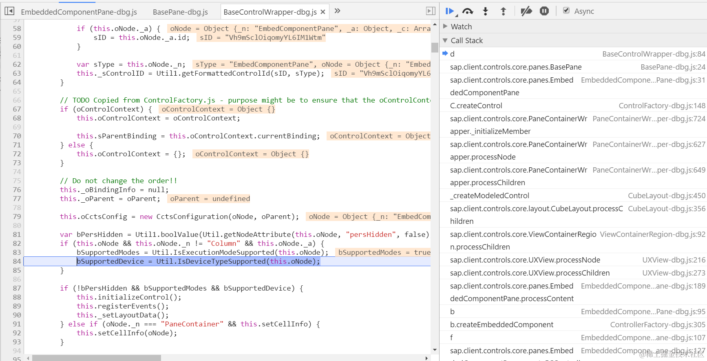Set breakpoint on line number 87
Screen dimensions: 707x361
pos(17,288)
